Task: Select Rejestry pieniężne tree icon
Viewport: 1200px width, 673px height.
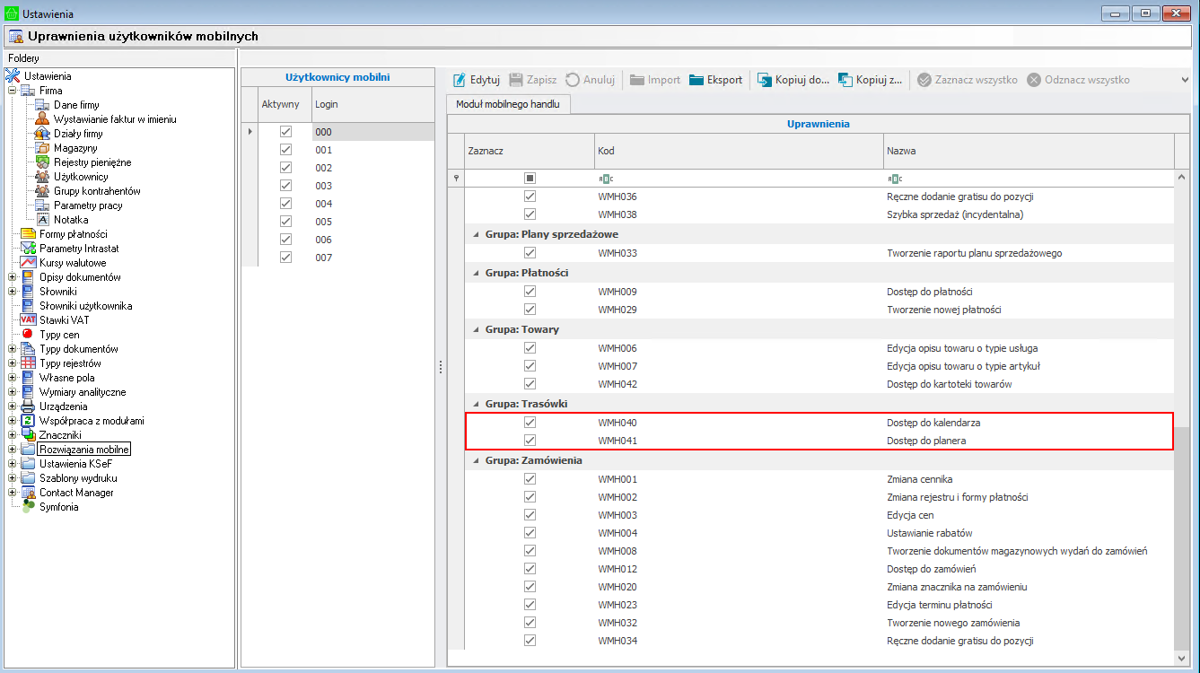Action: click(x=42, y=162)
